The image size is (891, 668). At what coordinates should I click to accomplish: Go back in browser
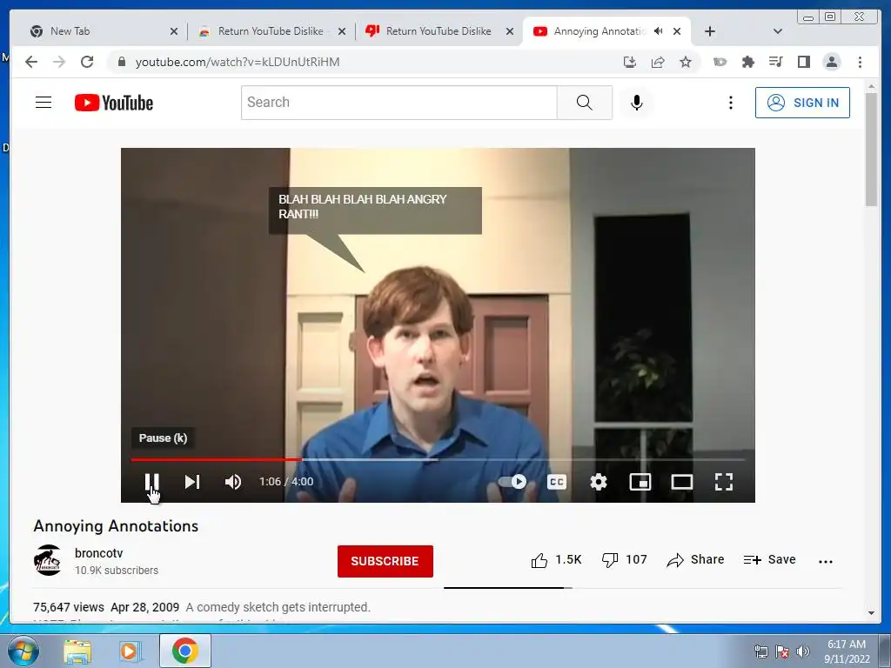tap(31, 62)
